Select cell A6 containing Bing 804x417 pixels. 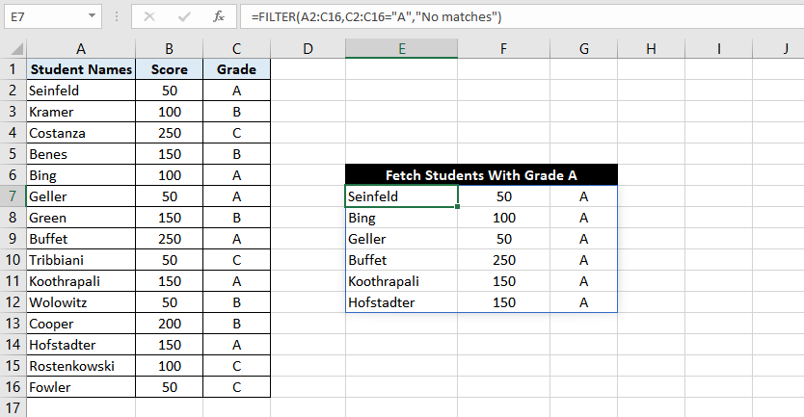(81, 175)
